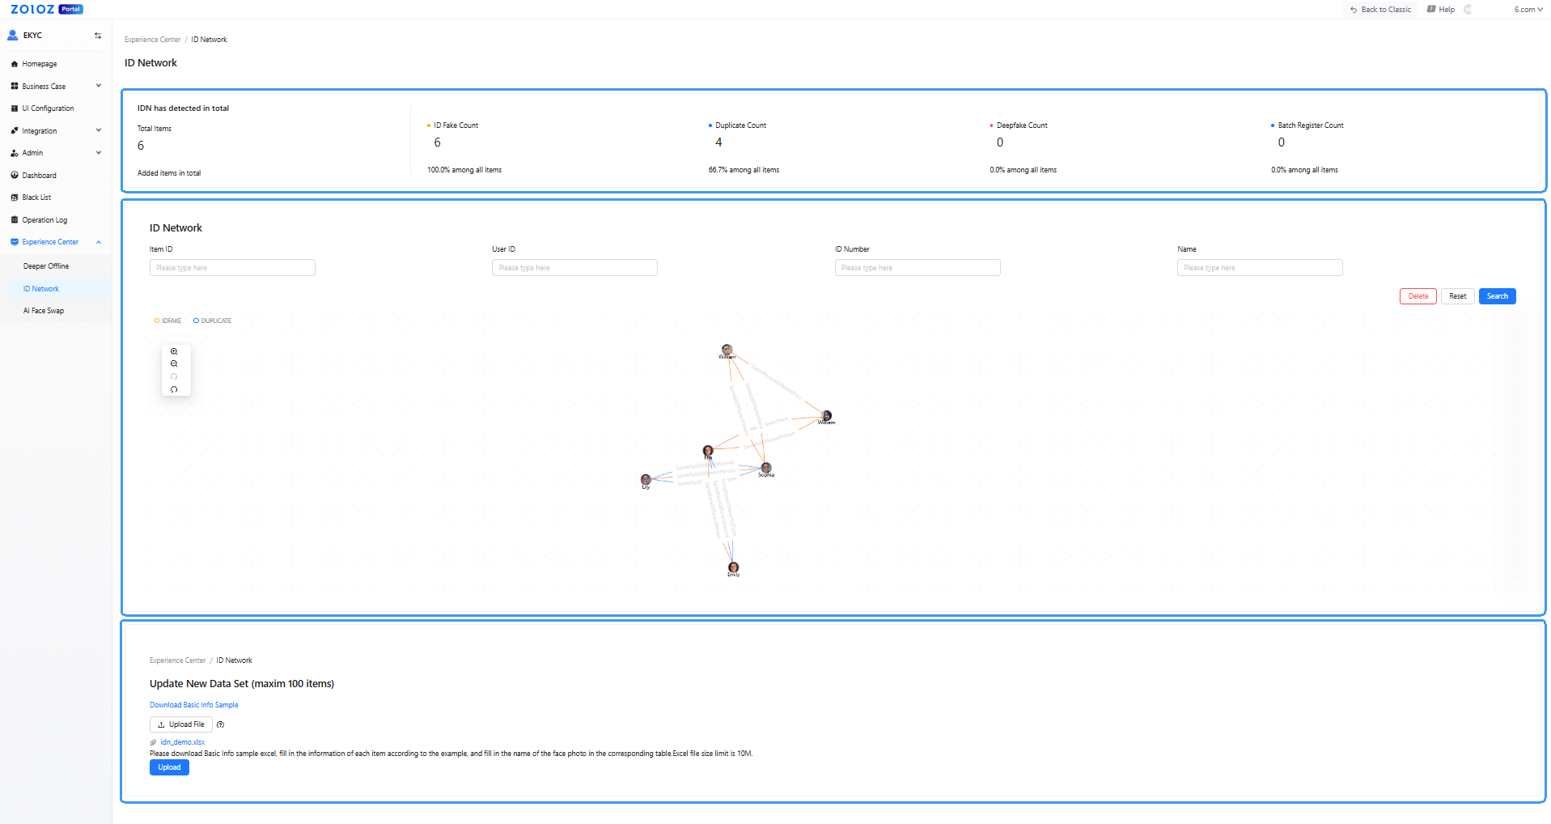Toggle the DUPLICATE legend filter

coord(213,321)
